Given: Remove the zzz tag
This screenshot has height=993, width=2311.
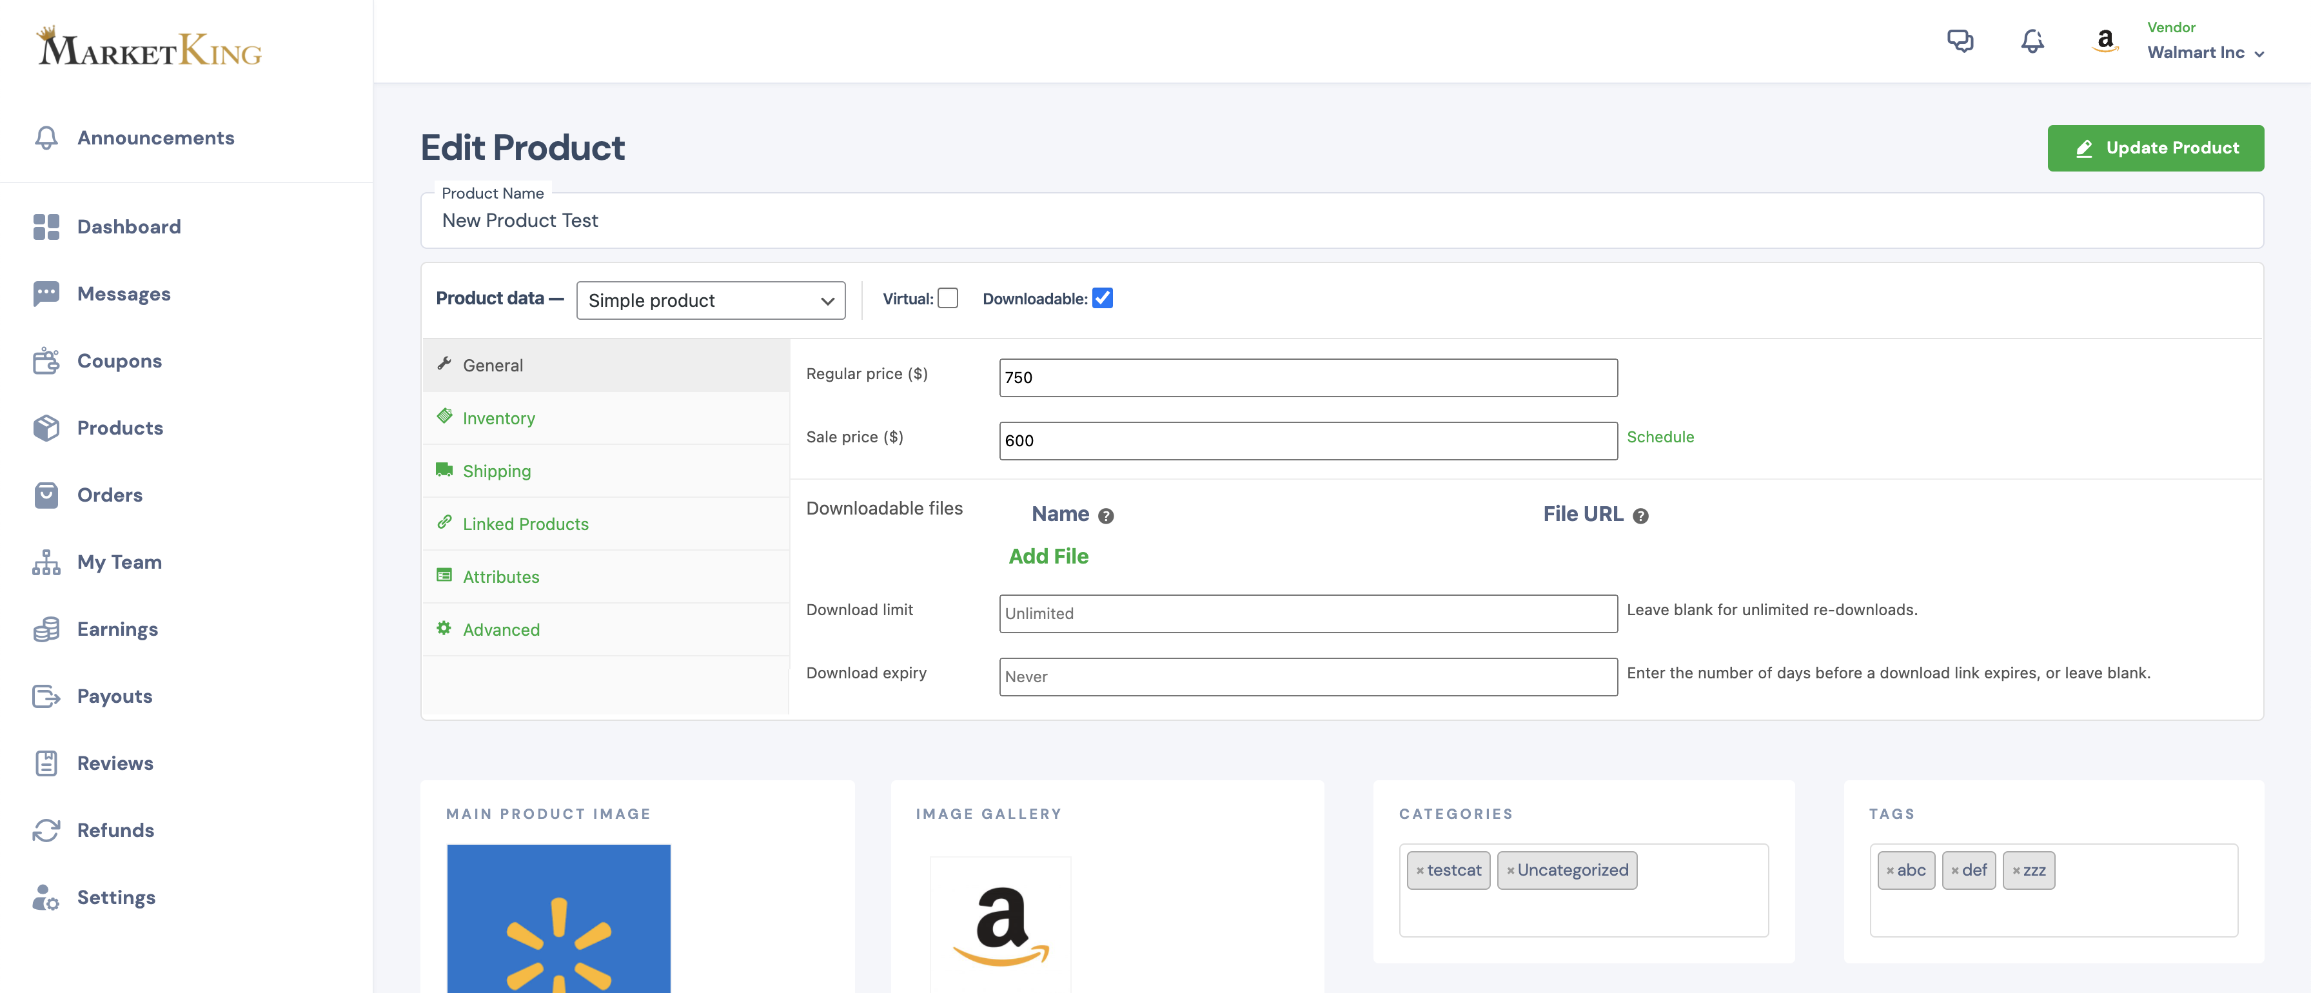Looking at the screenshot, I should coord(2016,871).
